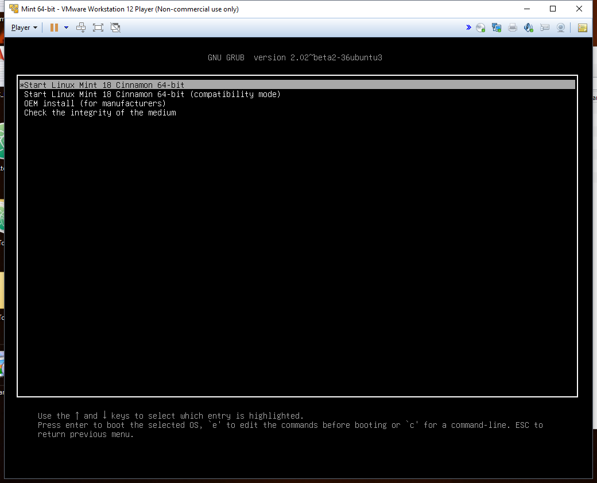Pause the virtual machine
The image size is (597, 483).
coord(54,28)
